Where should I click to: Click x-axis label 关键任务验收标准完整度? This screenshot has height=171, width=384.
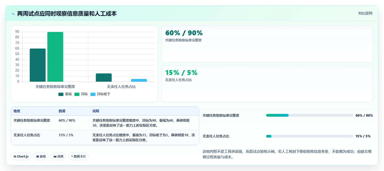point(55,87)
